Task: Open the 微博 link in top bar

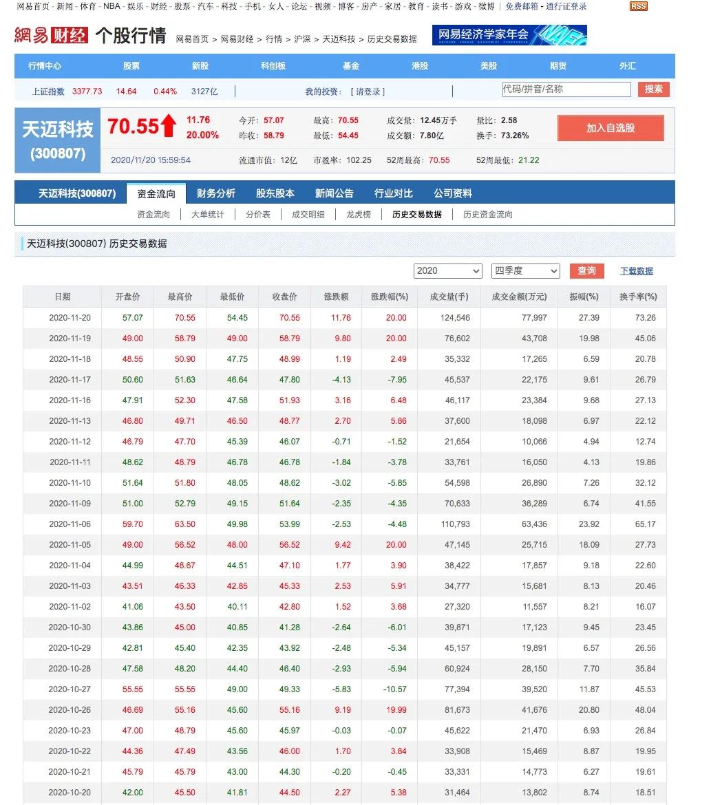Action: tap(487, 6)
